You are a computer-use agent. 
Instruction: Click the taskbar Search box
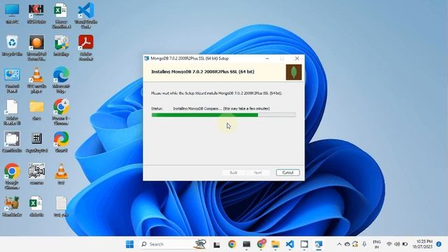[x=174, y=244]
